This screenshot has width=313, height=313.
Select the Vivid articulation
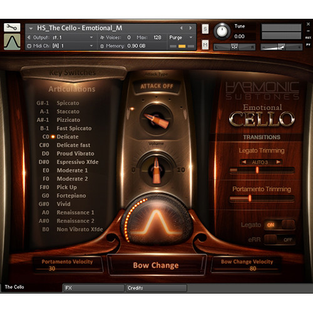(63, 204)
